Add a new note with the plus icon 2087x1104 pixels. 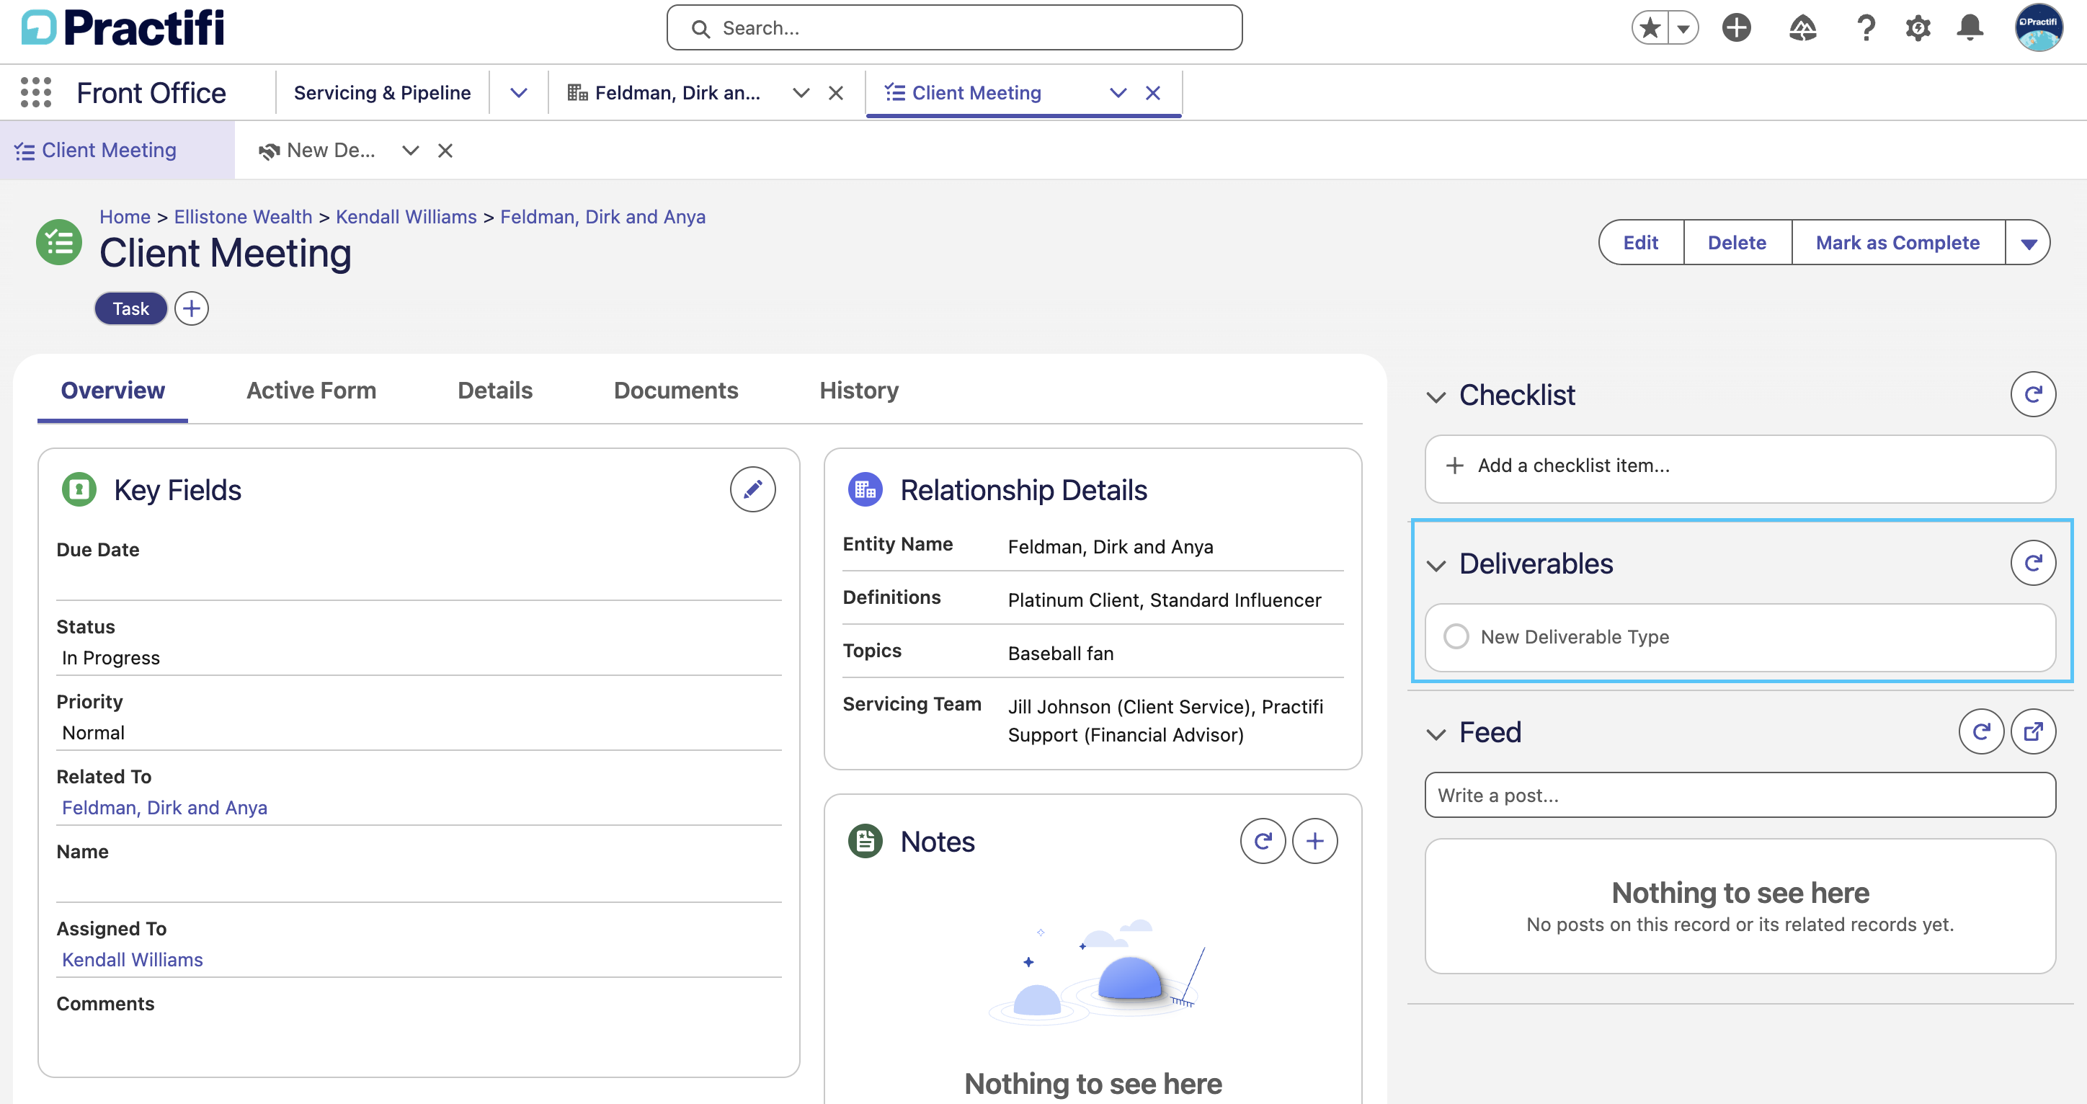[x=1314, y=841]
